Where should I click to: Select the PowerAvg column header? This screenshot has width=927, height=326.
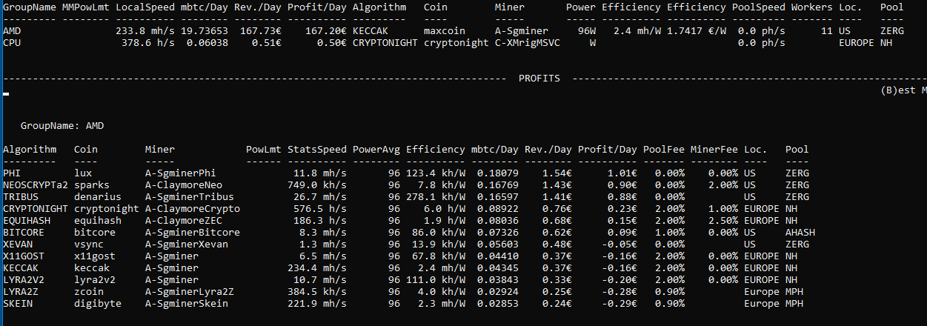pos(376,150)
